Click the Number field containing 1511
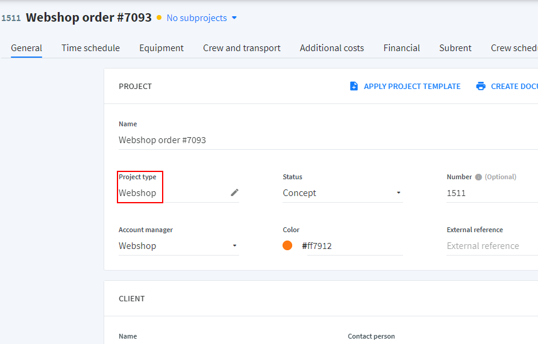The height and width of the screenshot is (344, 538). [x=492, y=193]
